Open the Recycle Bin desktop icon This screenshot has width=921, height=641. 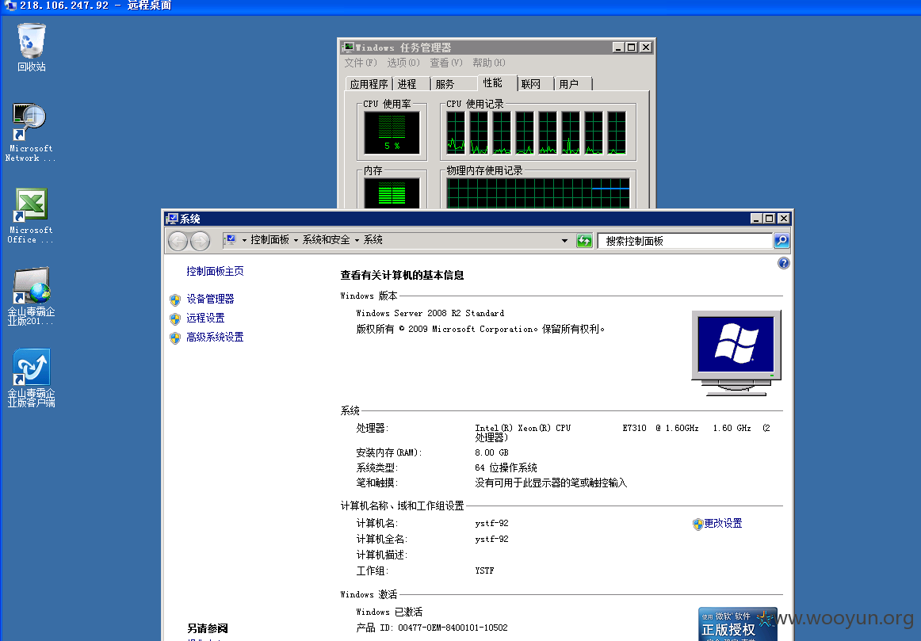[x=31, y=47]
